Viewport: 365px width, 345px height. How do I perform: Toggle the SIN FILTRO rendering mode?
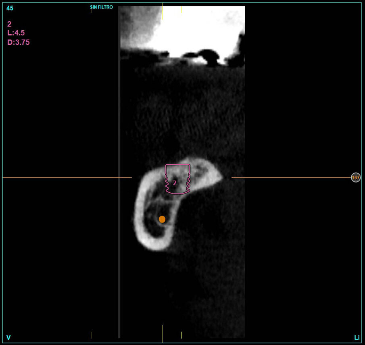(101, 7)
